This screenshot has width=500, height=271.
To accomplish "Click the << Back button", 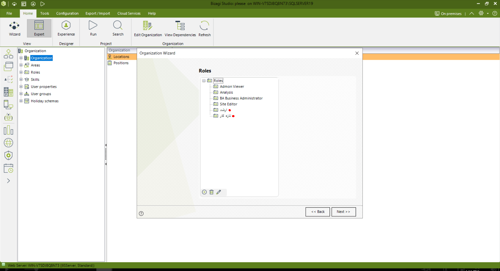I will [x=318, y=212].
